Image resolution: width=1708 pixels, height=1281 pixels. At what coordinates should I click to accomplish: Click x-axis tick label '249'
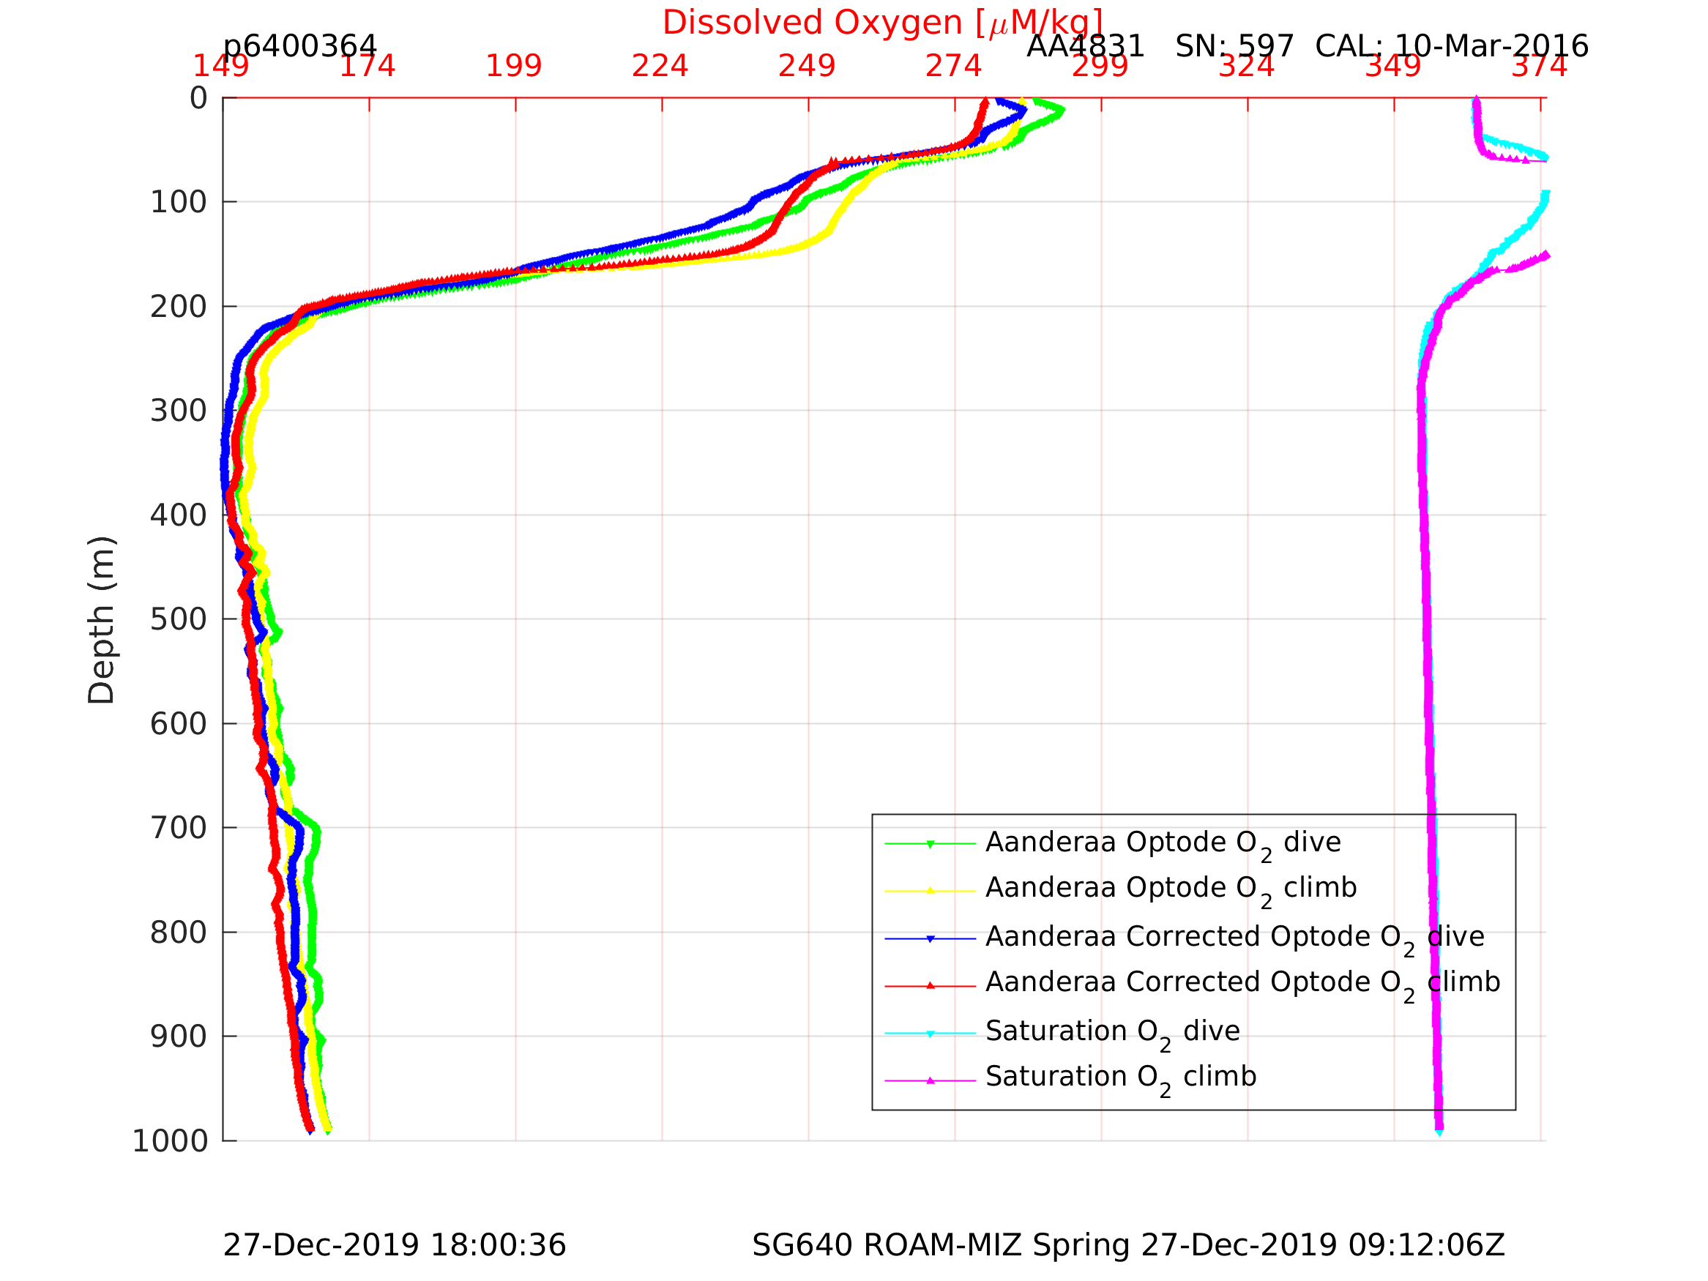[x=807, y=67]
